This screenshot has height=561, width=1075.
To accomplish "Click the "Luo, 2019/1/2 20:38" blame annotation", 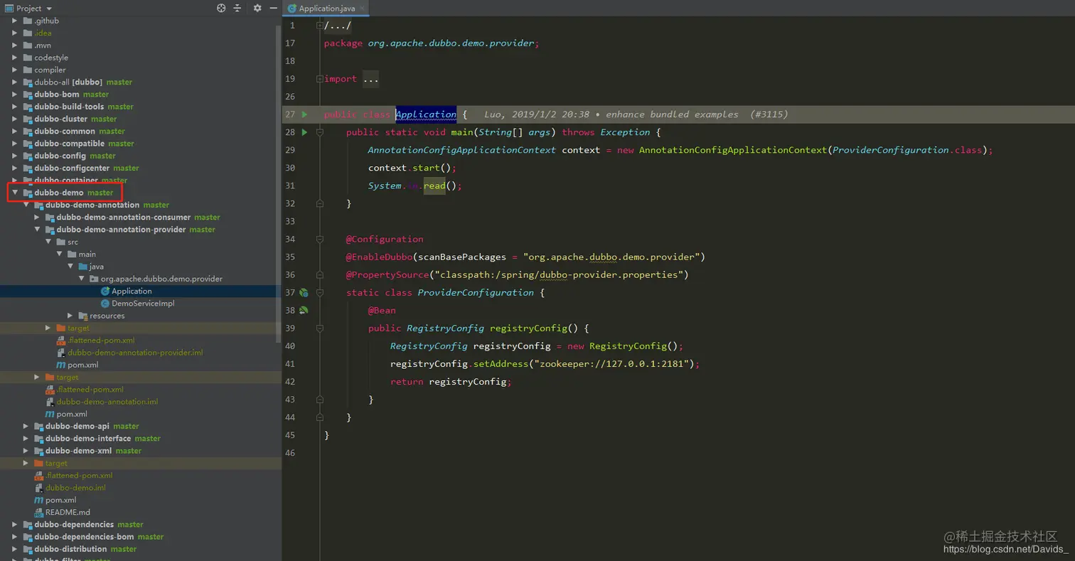I will click(x=537, y=114).
